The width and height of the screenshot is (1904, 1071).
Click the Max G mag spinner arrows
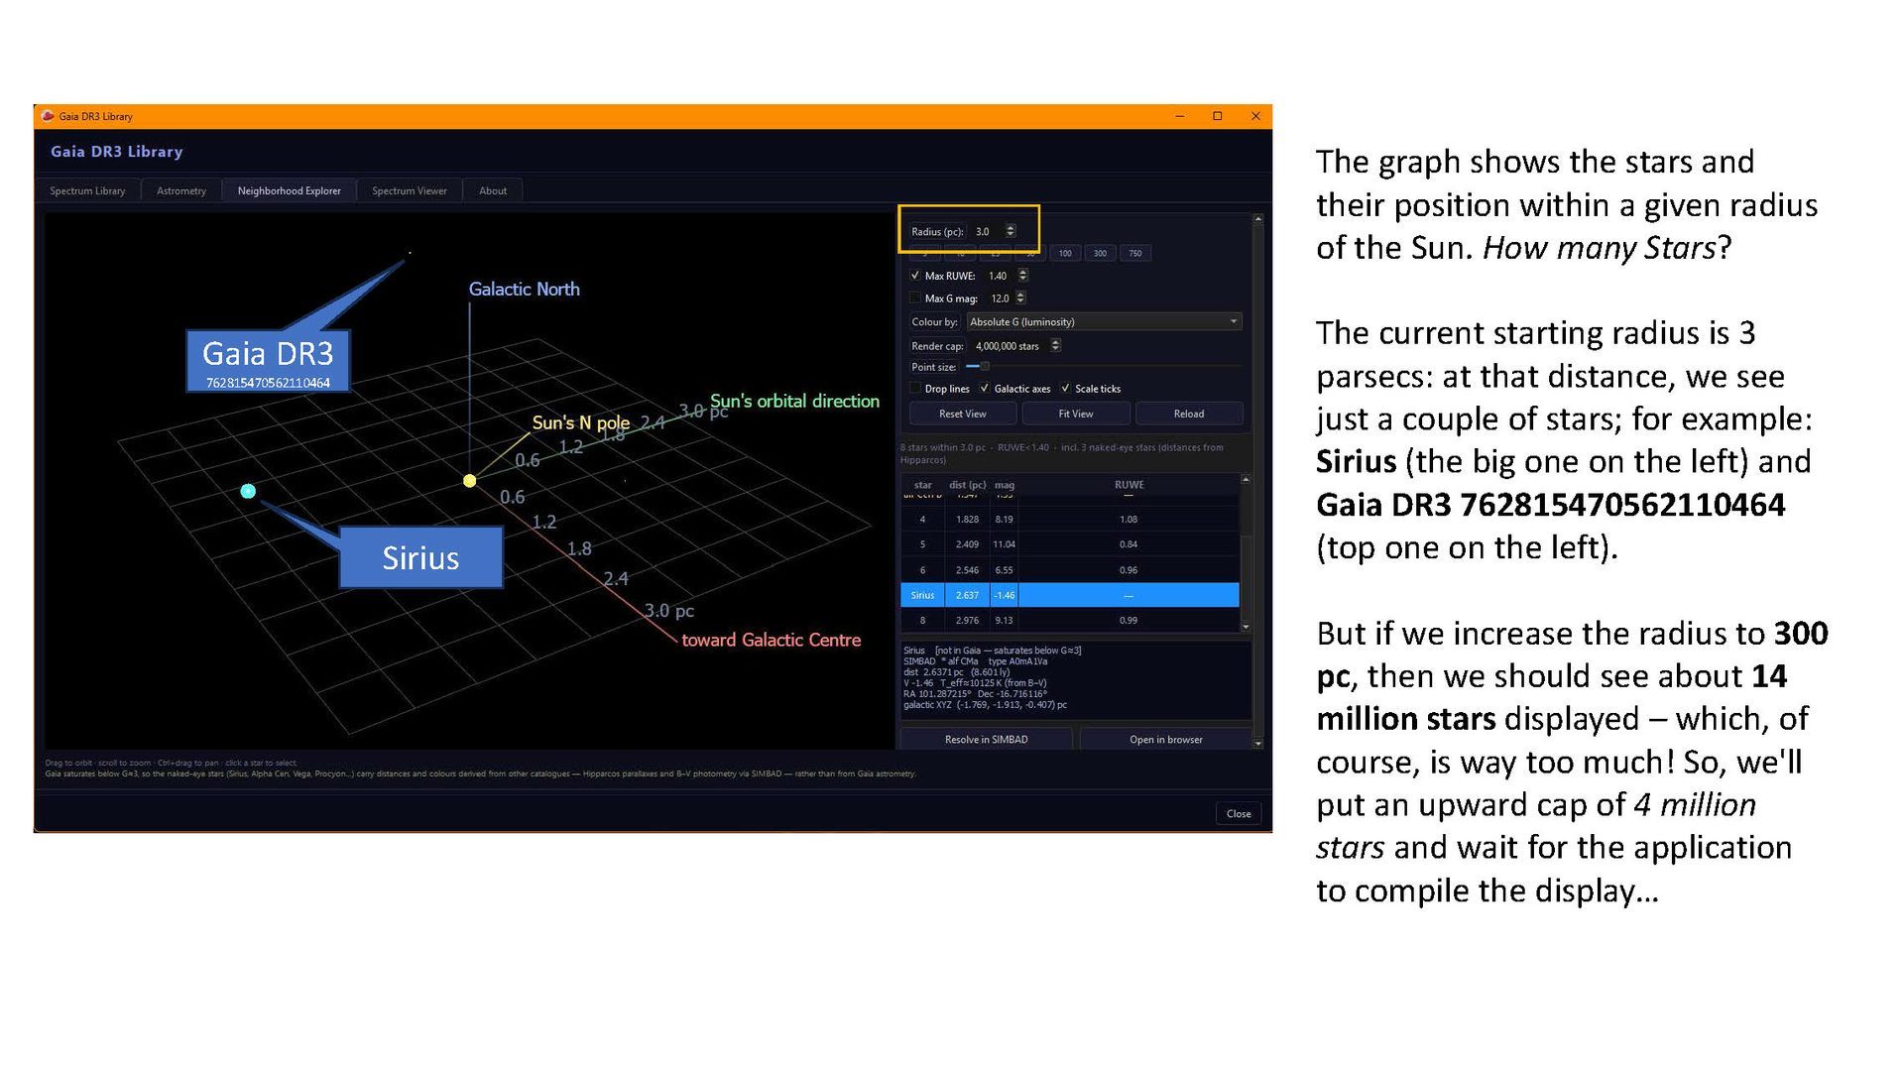click(x=1020, y=297)
